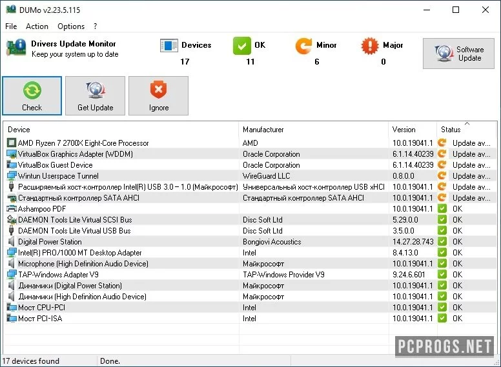Viewport: 501px width, 367px height.
Task: Select the Стандартный контроллер SATA AHCI device name
Action: tap(79, 198)
